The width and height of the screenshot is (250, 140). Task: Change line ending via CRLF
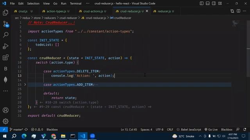(x=170, y=129)
